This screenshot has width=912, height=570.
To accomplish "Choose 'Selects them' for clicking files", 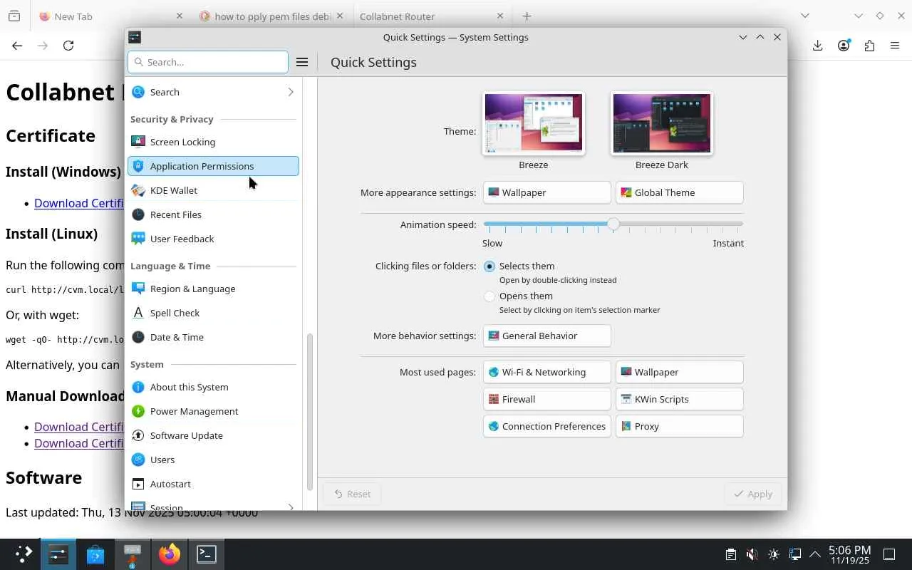I will click(x=489, y=266).
